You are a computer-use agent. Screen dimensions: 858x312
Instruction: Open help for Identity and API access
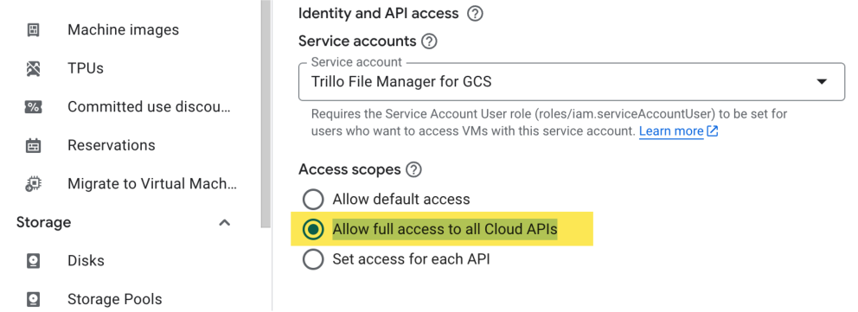pyautogui.click(x=475, y=14)
